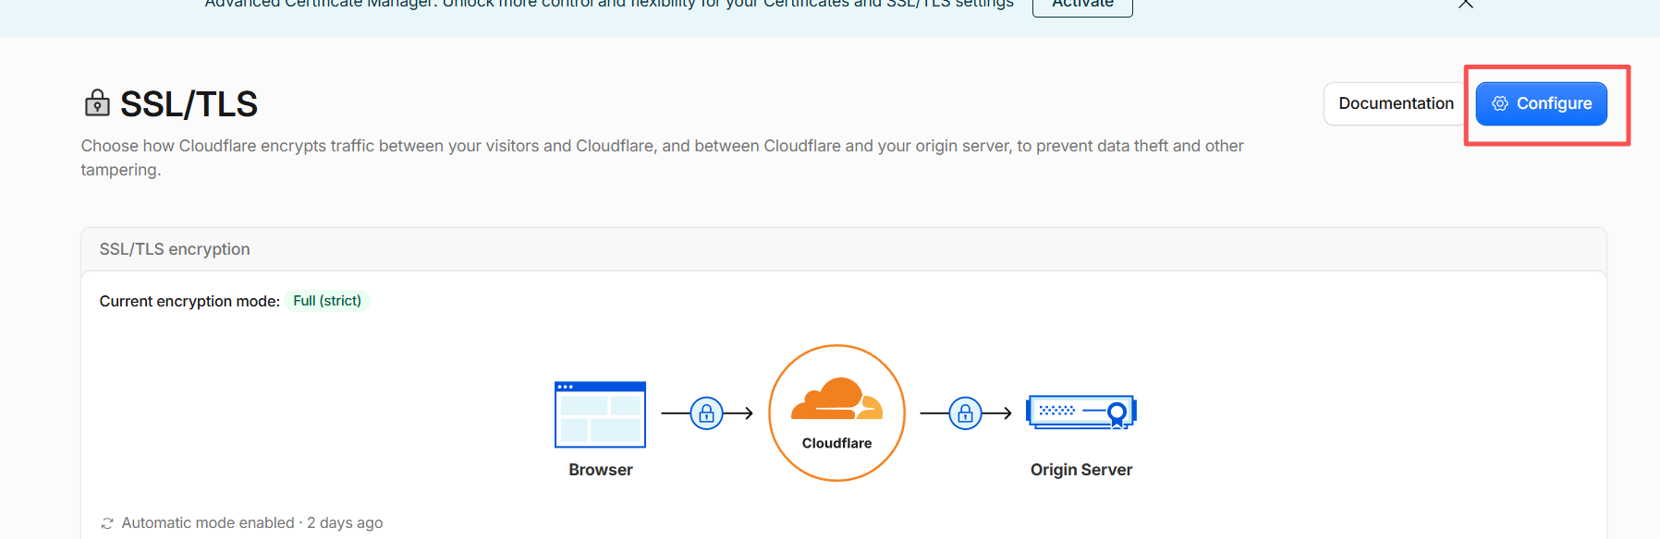Click the Browser window diagram icon
The height and width of the screenshot is (539, 1660).
pyautogui.click(x=600, y=414)
